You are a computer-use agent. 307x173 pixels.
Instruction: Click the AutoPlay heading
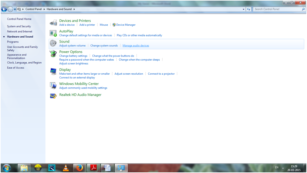(66, 31)
